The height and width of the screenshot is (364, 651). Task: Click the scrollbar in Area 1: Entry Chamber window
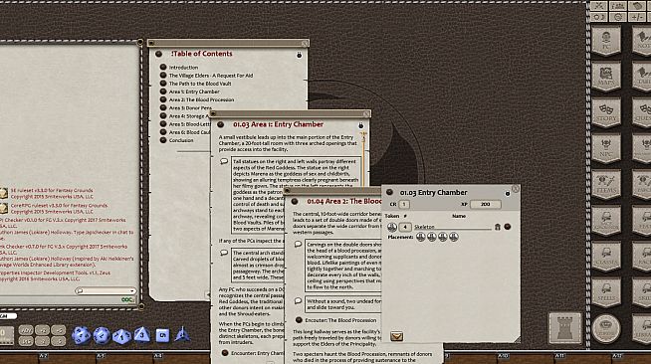363,159
